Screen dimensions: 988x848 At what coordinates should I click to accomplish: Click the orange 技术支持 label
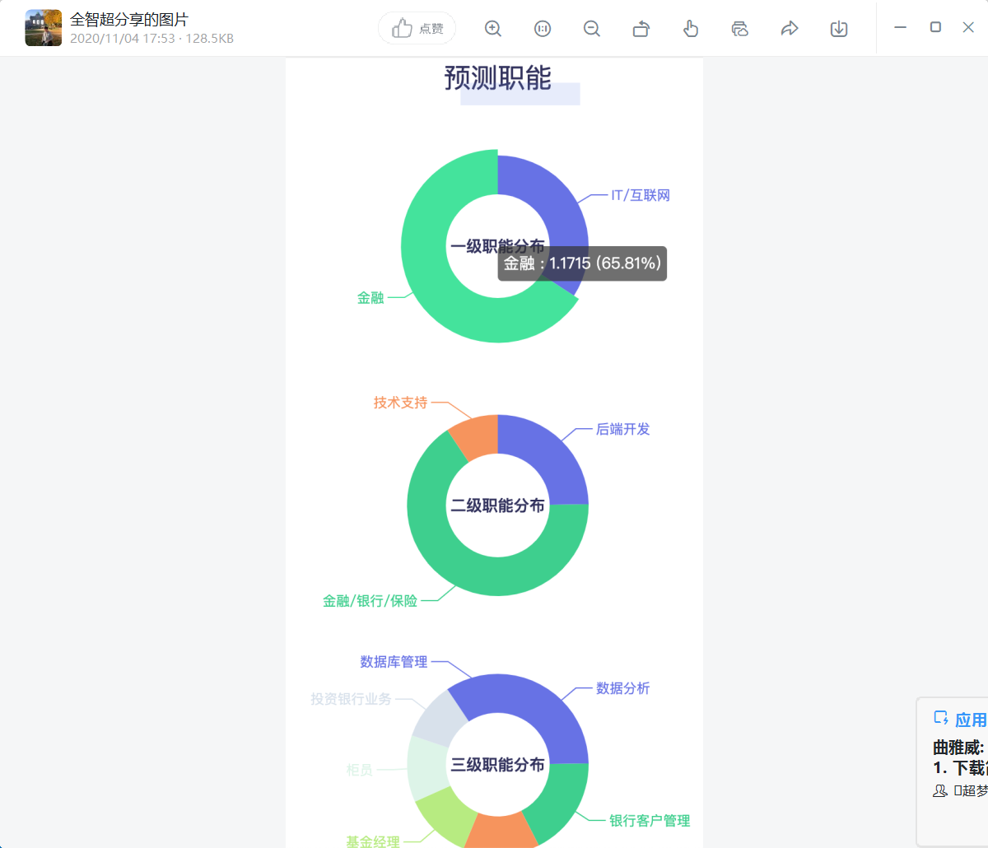(400, 403)
